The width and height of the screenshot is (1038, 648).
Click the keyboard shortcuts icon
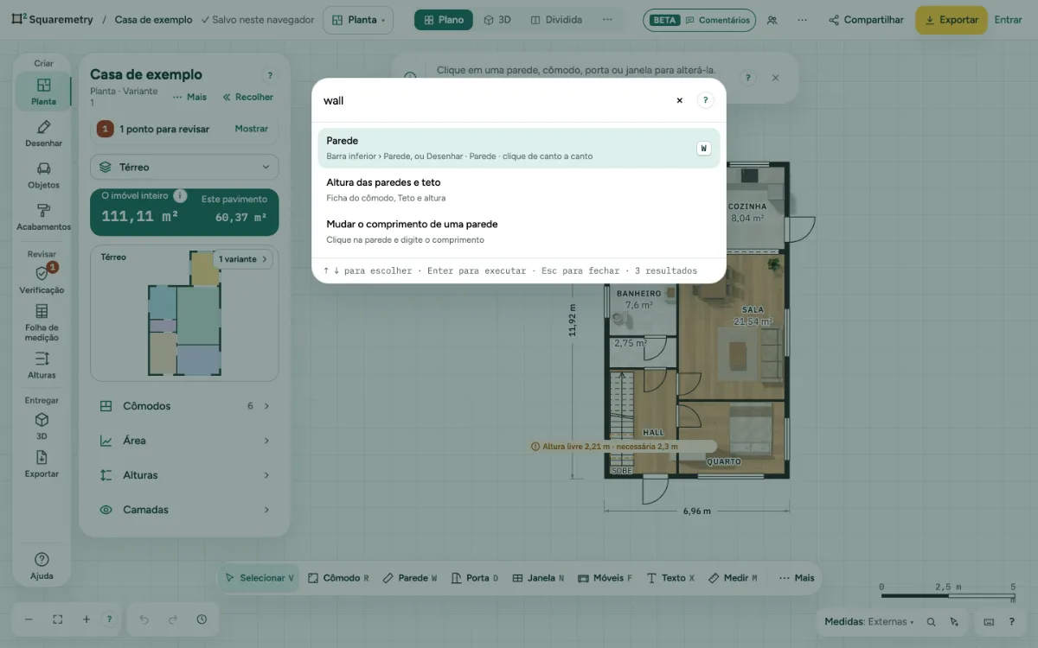click(990, 622)
